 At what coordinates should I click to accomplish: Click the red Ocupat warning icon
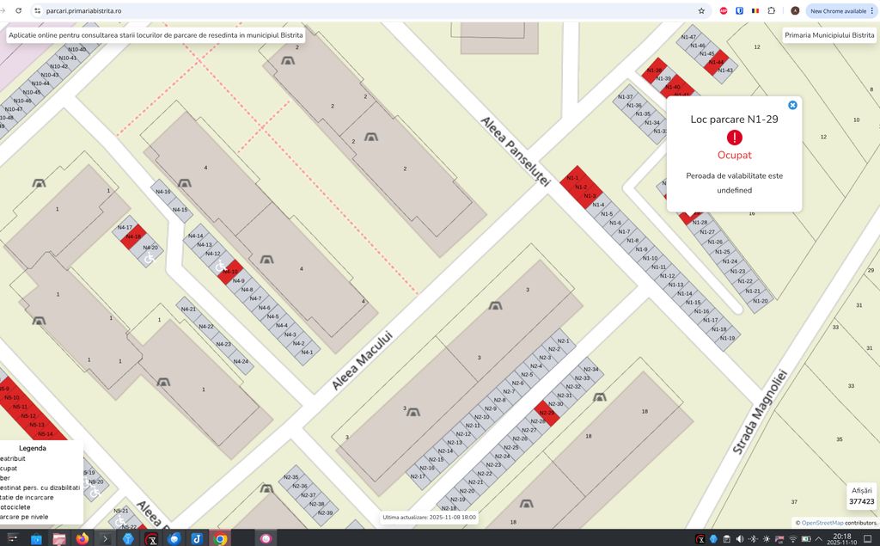click(734, 138)
